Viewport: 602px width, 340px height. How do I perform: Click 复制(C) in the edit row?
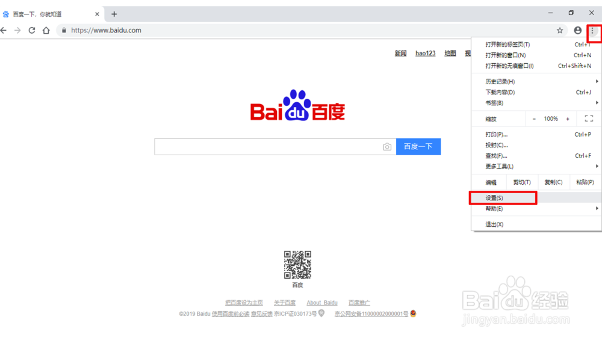coord(554,182)
